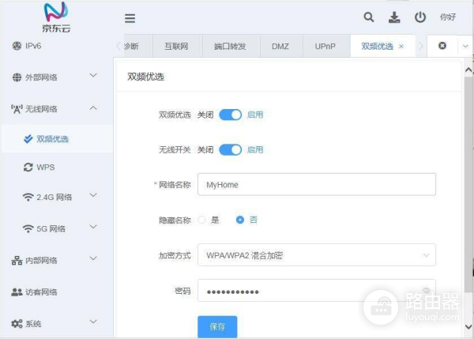Toggle the hamburger menu icon
This screenshot has height=339, width=474.
pyautogui.click(x=130, y=18)
